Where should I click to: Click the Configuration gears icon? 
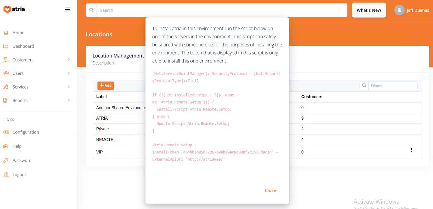[6, 132]
